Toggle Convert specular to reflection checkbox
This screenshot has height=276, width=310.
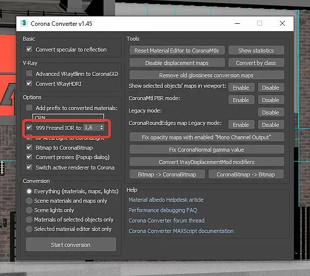[x=29, y=49]
